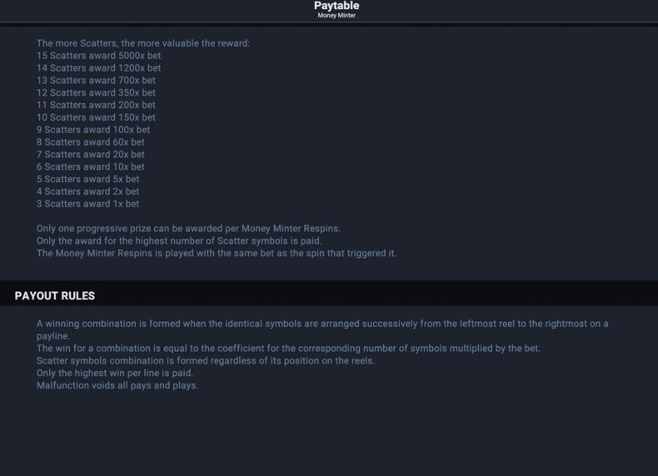
Task: Select the 7 Scatters award 20x bet line
Action: point(91,154)
